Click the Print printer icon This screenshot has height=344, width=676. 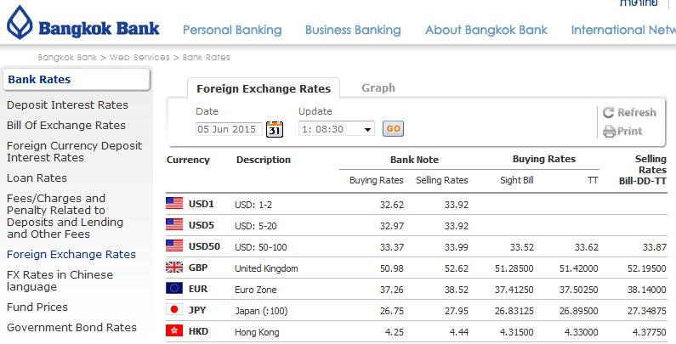click(x=609, y=132)
